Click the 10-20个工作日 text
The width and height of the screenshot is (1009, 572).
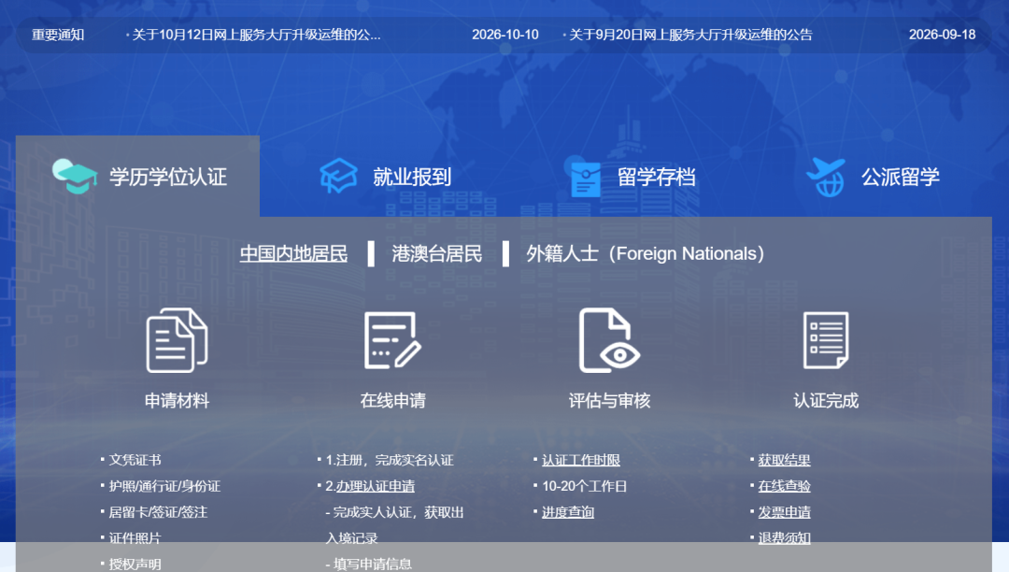click(x=584, y=486)
